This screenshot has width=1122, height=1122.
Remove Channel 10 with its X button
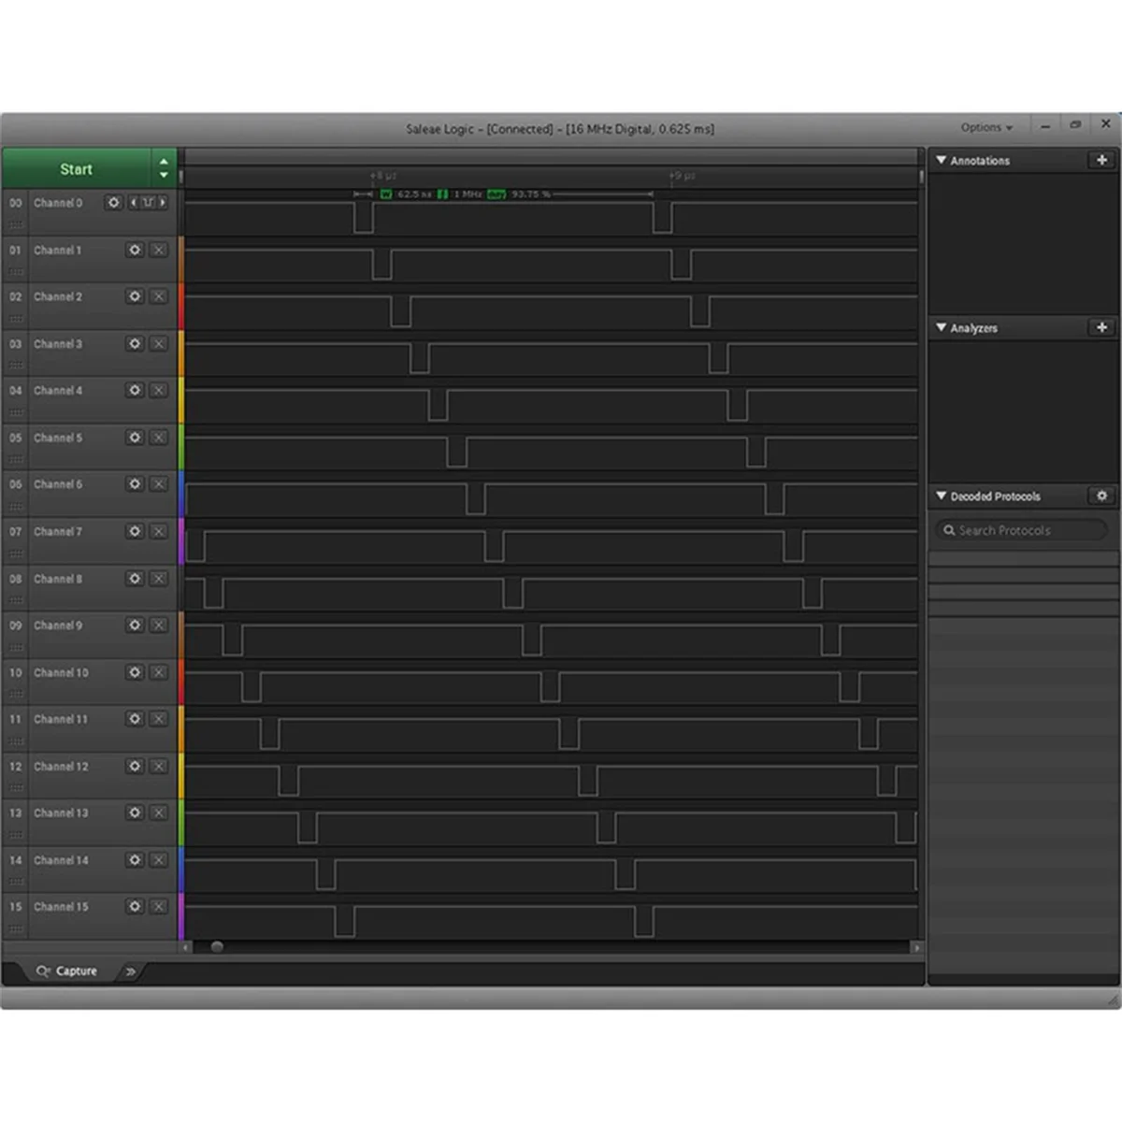click(159, 672)
